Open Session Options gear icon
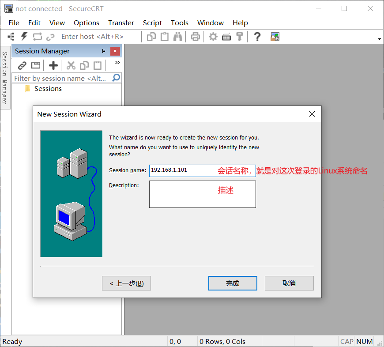384x347 pixels. pos(213,37)
